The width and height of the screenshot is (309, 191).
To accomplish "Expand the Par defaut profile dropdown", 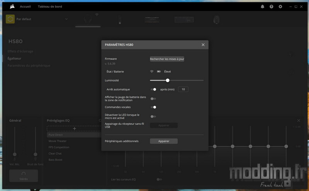I will tap(66, 19).
